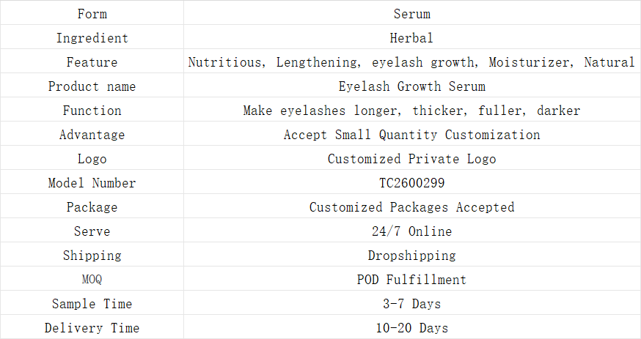Click the 'Feature' row label

click(x=92, y=62)
